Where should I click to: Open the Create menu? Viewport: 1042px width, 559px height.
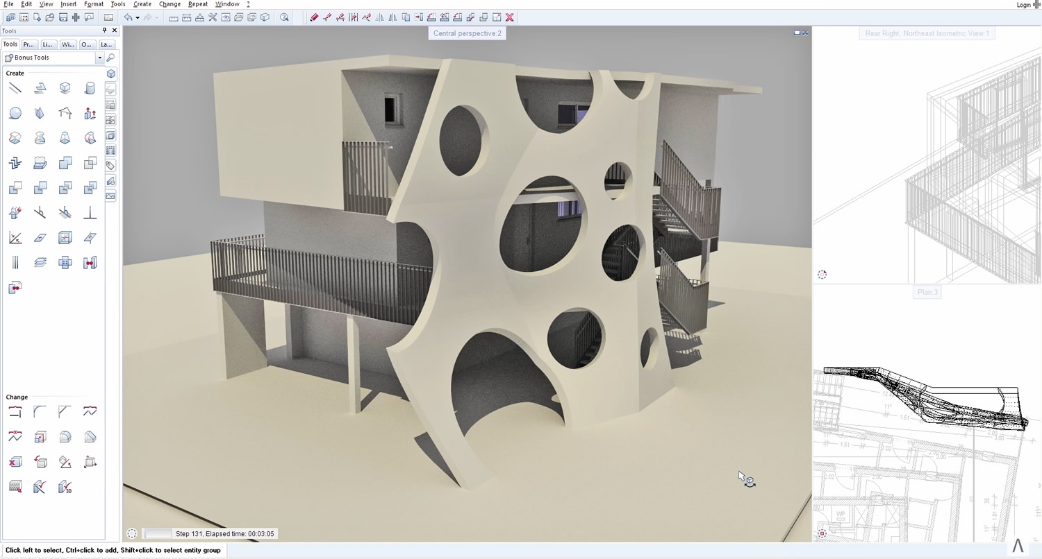pyautogui.click(x=142, y=4)
